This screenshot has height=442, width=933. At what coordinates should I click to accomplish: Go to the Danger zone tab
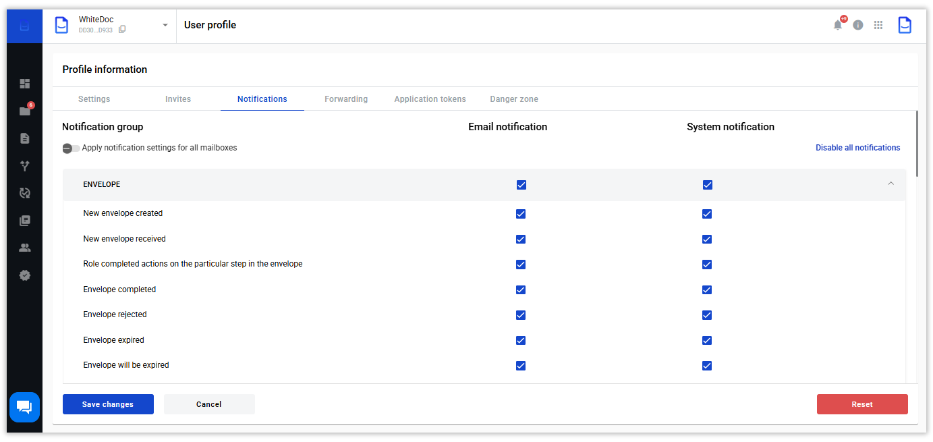(x=514, y=99)
